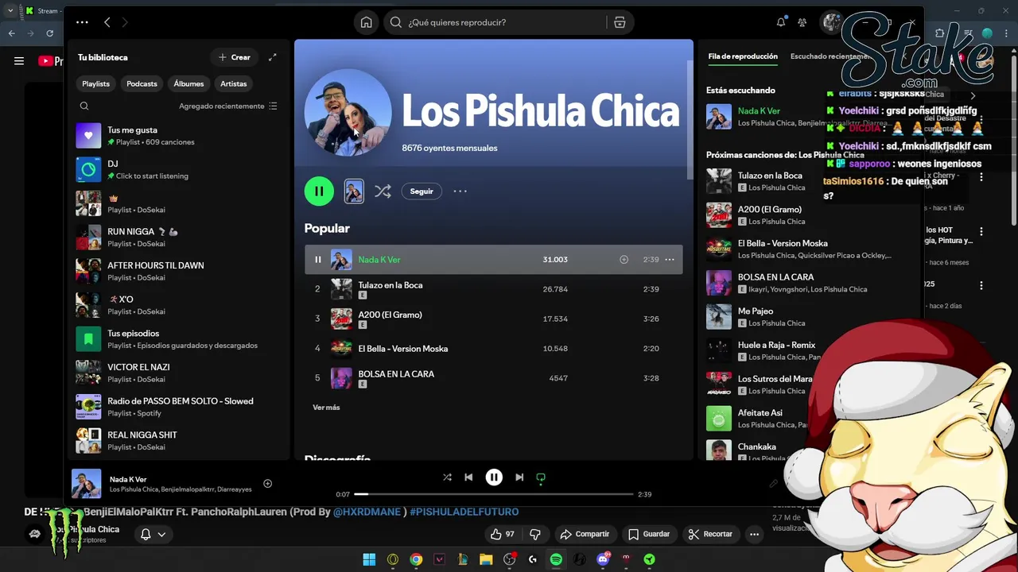
Task: Open Spotify home via house icon
Action: (366, 22)
